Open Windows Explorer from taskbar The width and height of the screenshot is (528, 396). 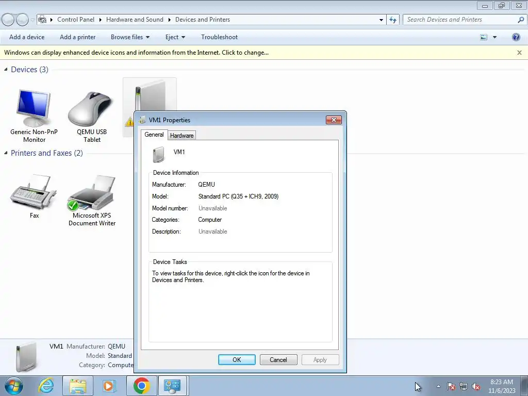(x=78, y=386)
